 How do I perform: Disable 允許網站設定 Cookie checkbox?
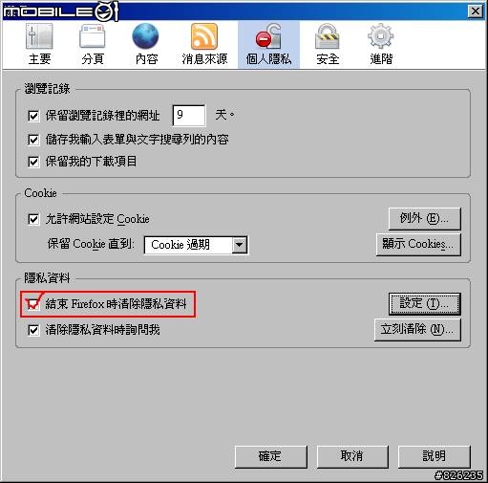click(33, 219)
